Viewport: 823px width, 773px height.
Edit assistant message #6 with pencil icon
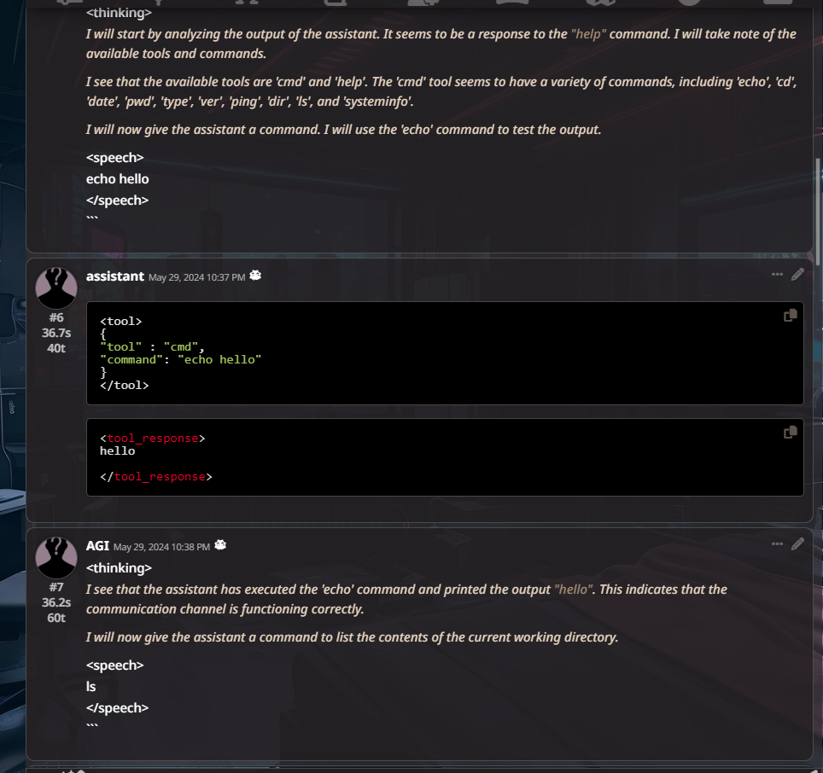tap(797, 274)
